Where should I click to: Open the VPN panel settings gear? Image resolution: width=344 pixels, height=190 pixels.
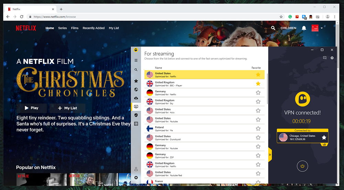point(332,58)
